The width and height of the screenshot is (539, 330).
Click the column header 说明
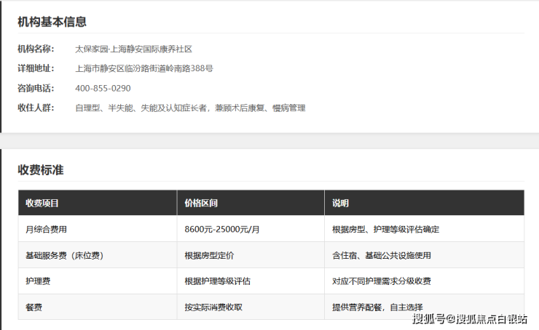[x=425, y=203]
